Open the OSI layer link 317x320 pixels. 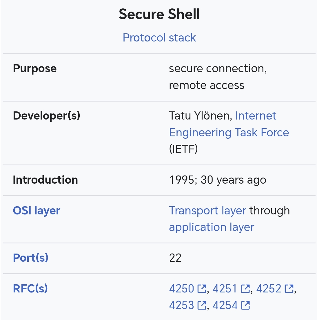click(37, 211)
